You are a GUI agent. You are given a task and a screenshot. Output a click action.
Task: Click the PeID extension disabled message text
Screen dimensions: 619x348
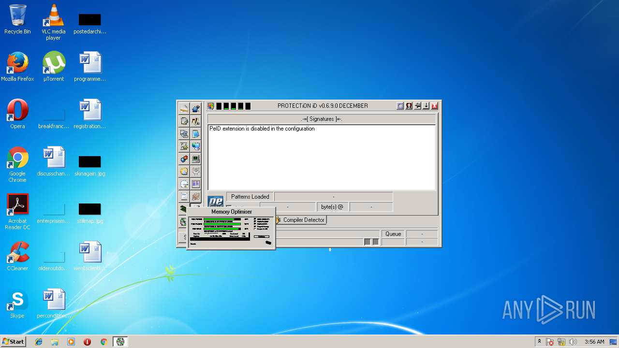click(262, 129)
